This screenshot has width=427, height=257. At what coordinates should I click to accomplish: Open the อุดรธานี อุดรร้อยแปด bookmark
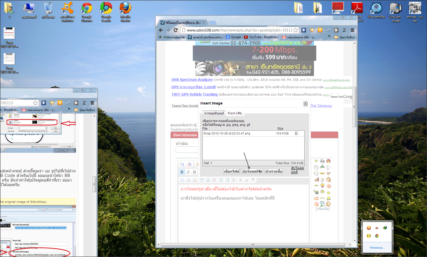tap(205, 37)
